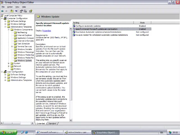Switch to the Extended tab
This screenshot has width=180, height=135.
[x=41, y=123]
